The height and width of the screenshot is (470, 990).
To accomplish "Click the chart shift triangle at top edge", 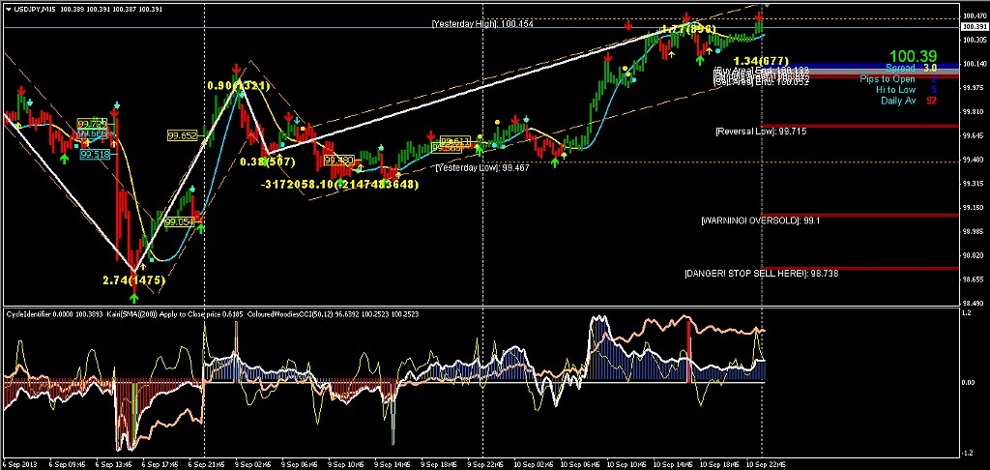I will click(767, 4).
